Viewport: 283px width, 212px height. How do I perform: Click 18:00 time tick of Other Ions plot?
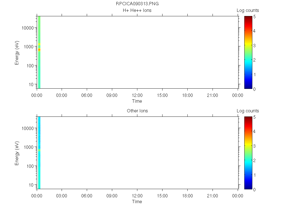point(187,196)
